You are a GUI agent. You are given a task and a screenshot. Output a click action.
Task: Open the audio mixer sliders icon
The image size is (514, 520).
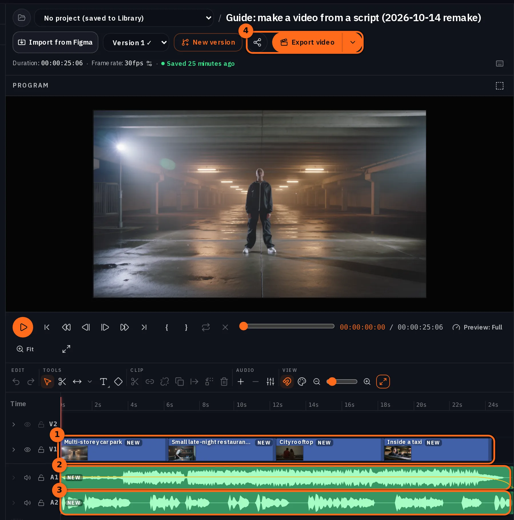click(x=270, y=382)
